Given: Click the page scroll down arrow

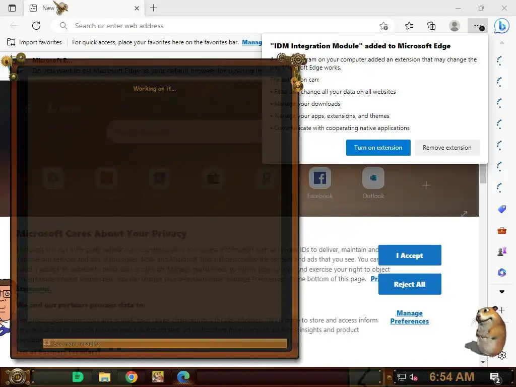Looking at the screenshot, I should click(x=483, y=362).
